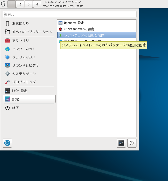
Task: Click the hammer プログラミング icon
Action: (7, 82)
